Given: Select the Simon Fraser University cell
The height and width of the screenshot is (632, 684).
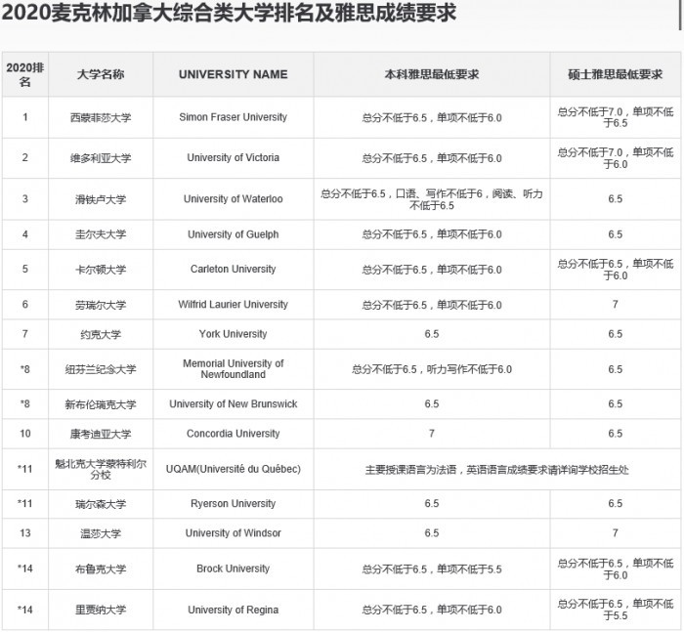Looking at the screenshot, I should pyautogui.click(x=233, y=117).
